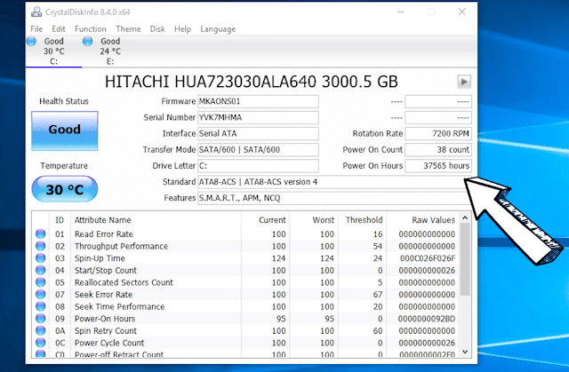Open the Help menu
Image resolution: width=569 pixels, height=372 pixels.
pyautogui.click(x=182, y=29)
